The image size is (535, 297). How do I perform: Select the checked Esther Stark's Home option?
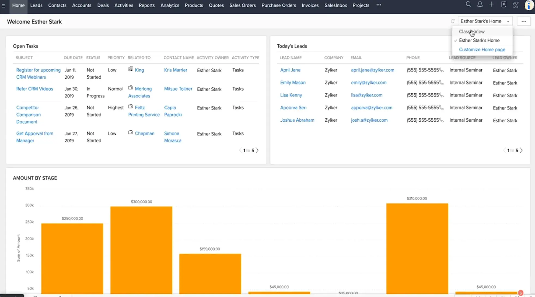click(479, 41)
